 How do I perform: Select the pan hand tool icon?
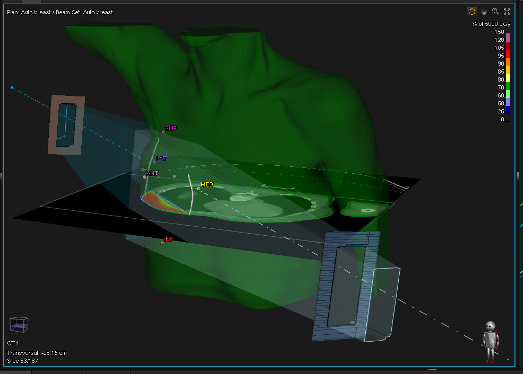pos(484,12)
